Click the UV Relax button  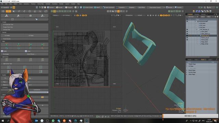[37, 36]
